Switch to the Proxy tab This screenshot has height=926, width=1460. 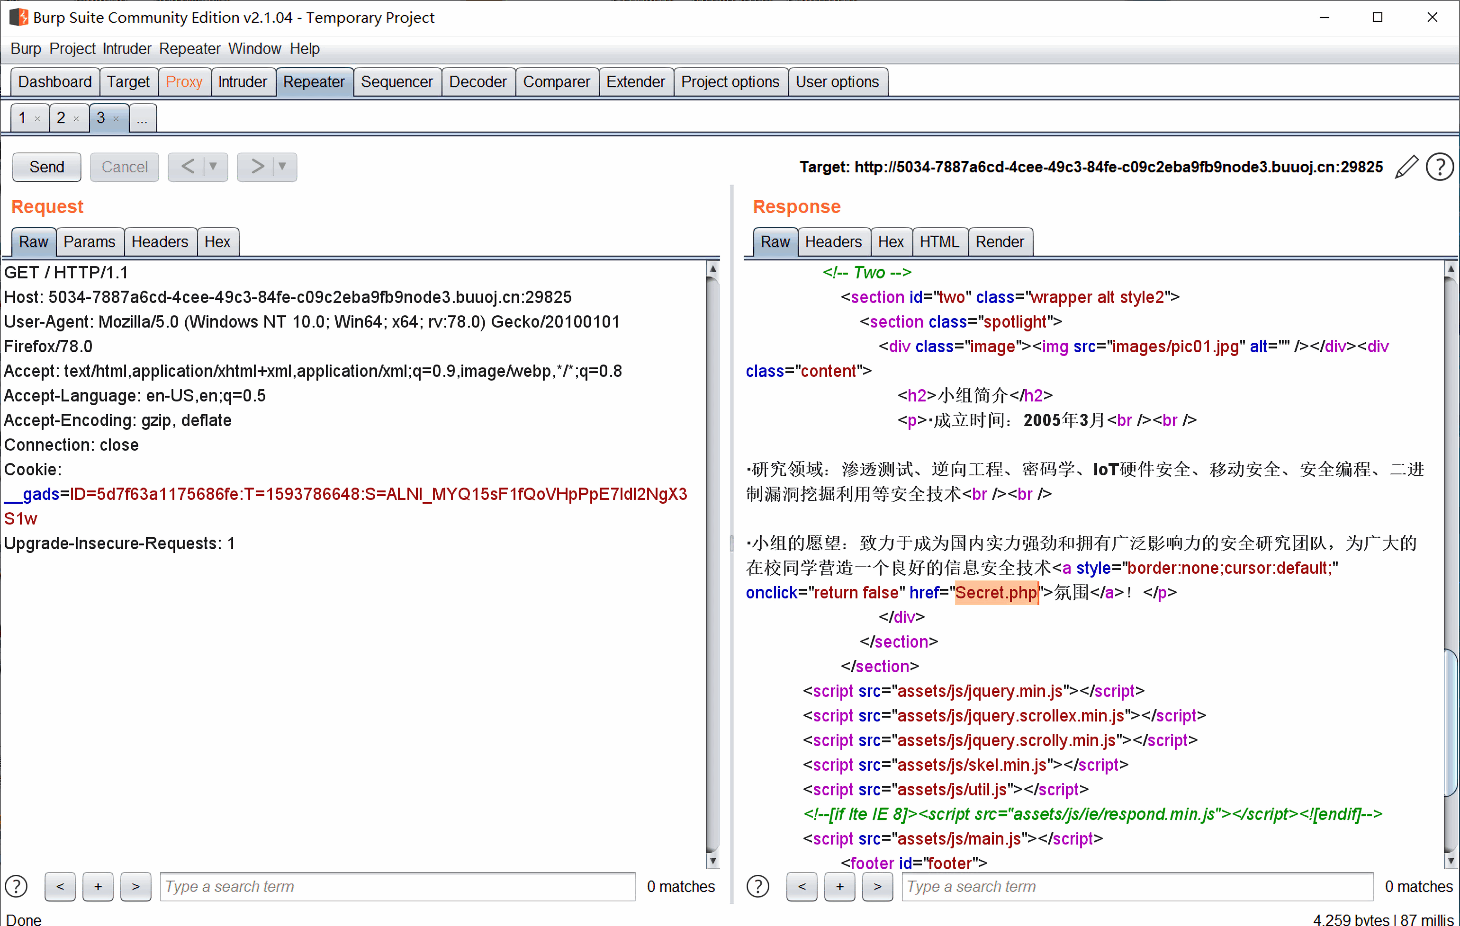click(x=184, y=82)
